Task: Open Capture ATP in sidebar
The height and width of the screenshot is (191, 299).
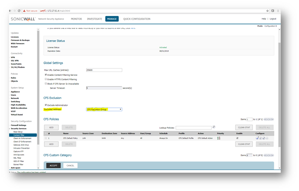Action: click(x=18, y=151)
